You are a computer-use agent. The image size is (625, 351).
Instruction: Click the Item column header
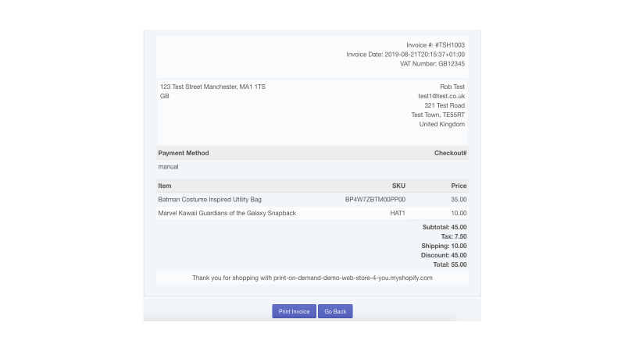(165, 186)
